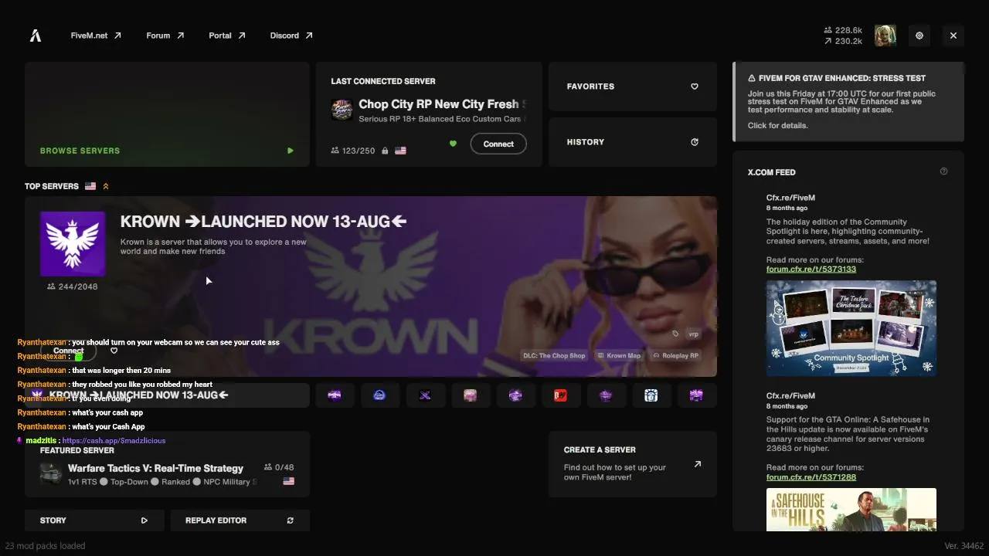This screenshot has height=556, width=989.
Task: Click the Replay Editor refresh icon
Action: 291,520
